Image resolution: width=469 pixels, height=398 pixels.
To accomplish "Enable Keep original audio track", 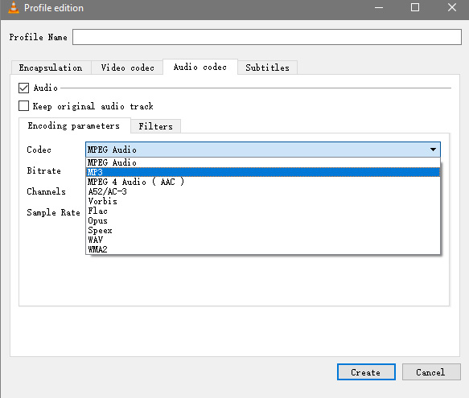I will coord(23,106).
